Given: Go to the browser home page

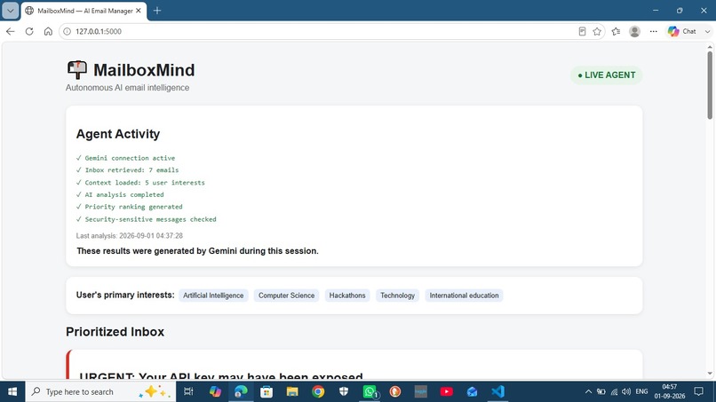Looking at the screenshot, I should [48, 31].
